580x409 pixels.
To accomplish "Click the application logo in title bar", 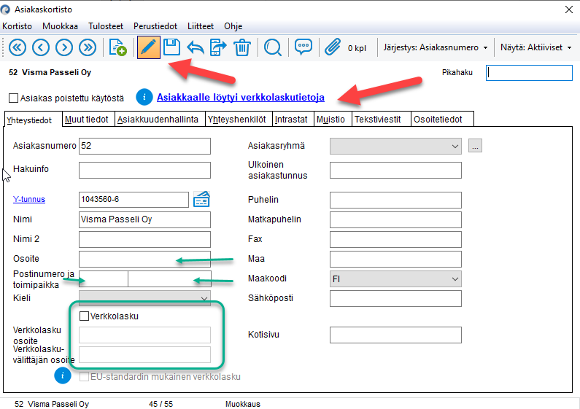I will click(x=5, y=9).
